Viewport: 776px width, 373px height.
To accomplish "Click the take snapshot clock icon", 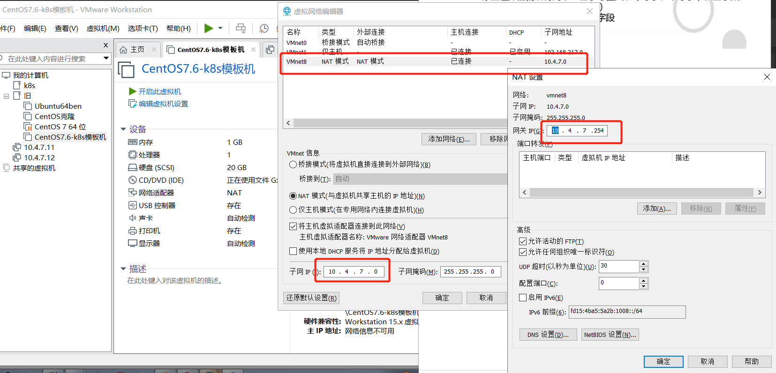I will (x=264, y=29).
